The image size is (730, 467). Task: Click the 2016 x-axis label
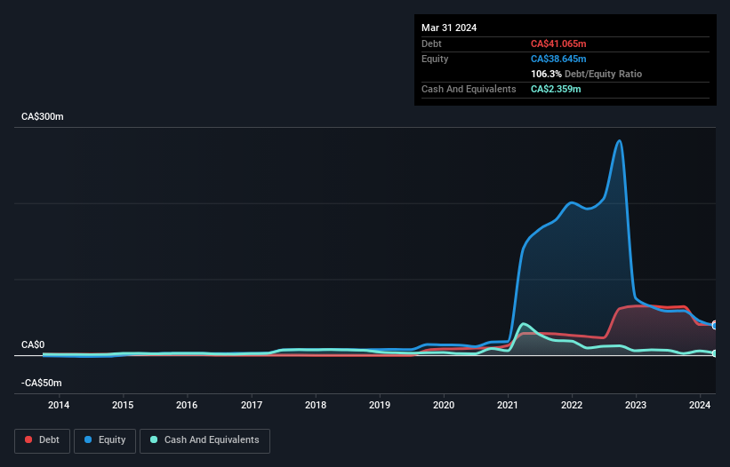pyautogui.click(x=187, y=405)
